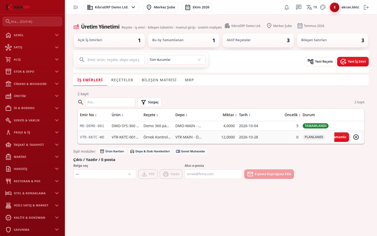Sort by the Öncelik column
The height and width of the screenshot is (236, 377).
point(292,115)
